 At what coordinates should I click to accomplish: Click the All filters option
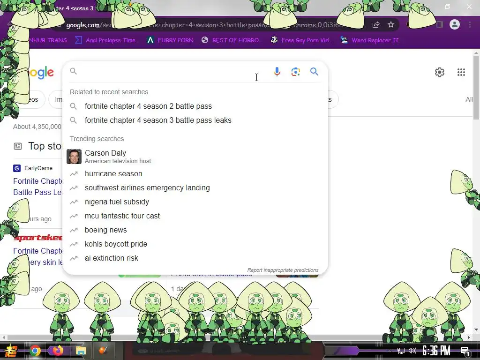coord(469,99)
